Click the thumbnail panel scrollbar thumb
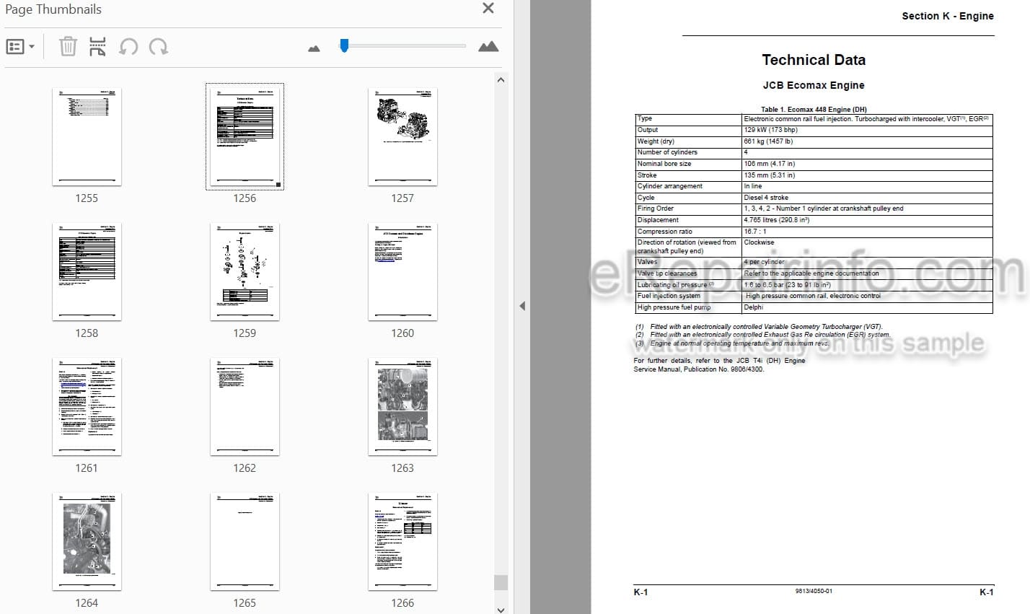 pos(501,582)
